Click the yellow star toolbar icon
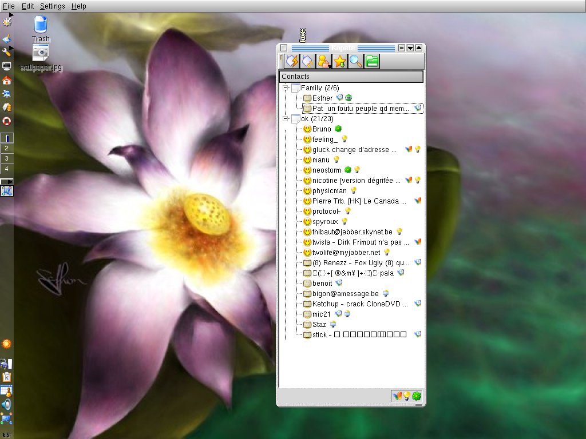586x439 pixels. pyautogui.click(x=340, y=61)
